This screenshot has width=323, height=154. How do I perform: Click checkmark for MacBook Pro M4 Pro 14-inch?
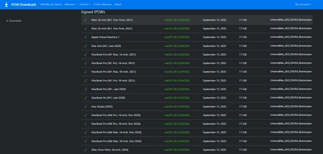pos(86,115)
